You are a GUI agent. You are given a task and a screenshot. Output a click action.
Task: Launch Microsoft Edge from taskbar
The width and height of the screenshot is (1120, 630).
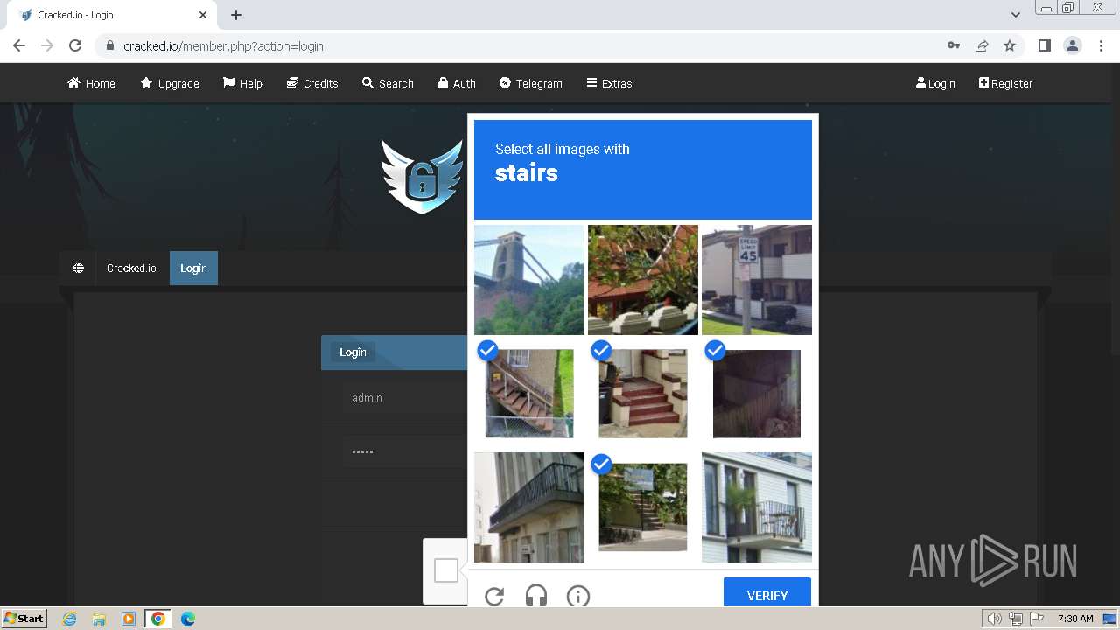click(188, 619)
